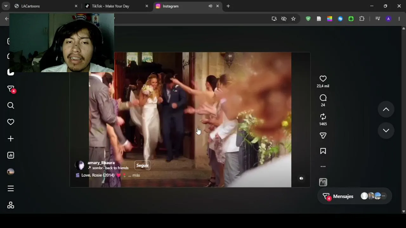Image resolution: width=406 pixels, height=228 pixels.
Task: Open your profile picture in the sidebar
Action: tap(10, 172)
